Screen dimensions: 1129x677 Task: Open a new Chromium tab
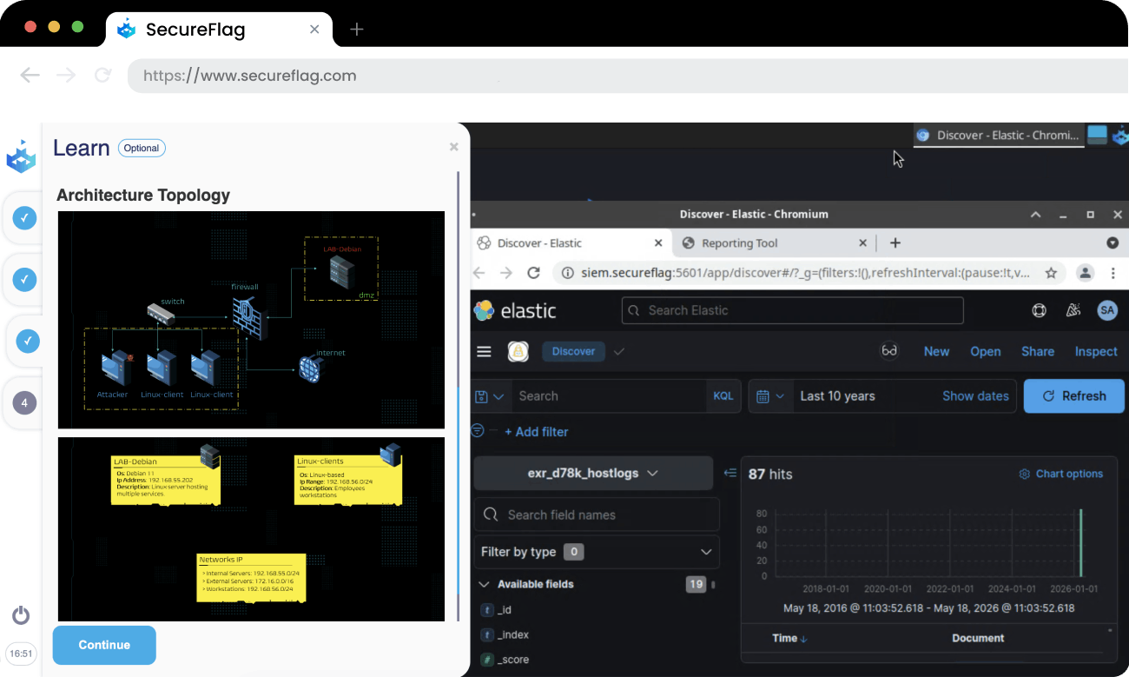[895, 243]
